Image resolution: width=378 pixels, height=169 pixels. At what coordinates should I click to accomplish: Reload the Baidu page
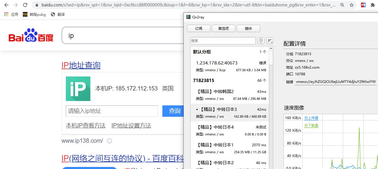pyautogui.click(x=25, y=5)
